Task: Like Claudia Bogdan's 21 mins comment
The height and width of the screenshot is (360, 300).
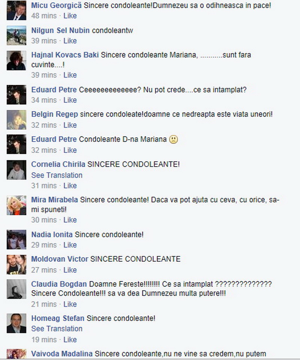Action: pyautogui.click(x=70, y=304)
